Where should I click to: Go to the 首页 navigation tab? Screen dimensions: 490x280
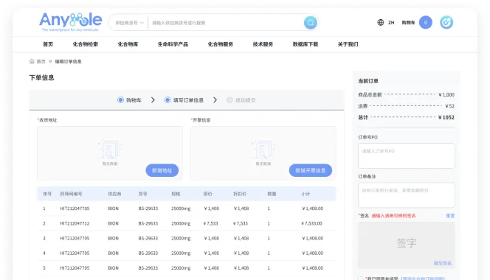click(x=48, y=44)
